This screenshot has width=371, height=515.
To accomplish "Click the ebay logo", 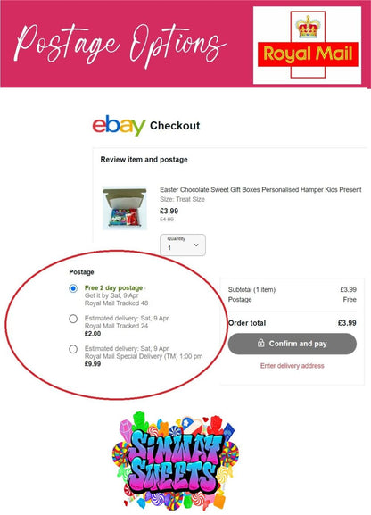I will (x=119, y=125).
